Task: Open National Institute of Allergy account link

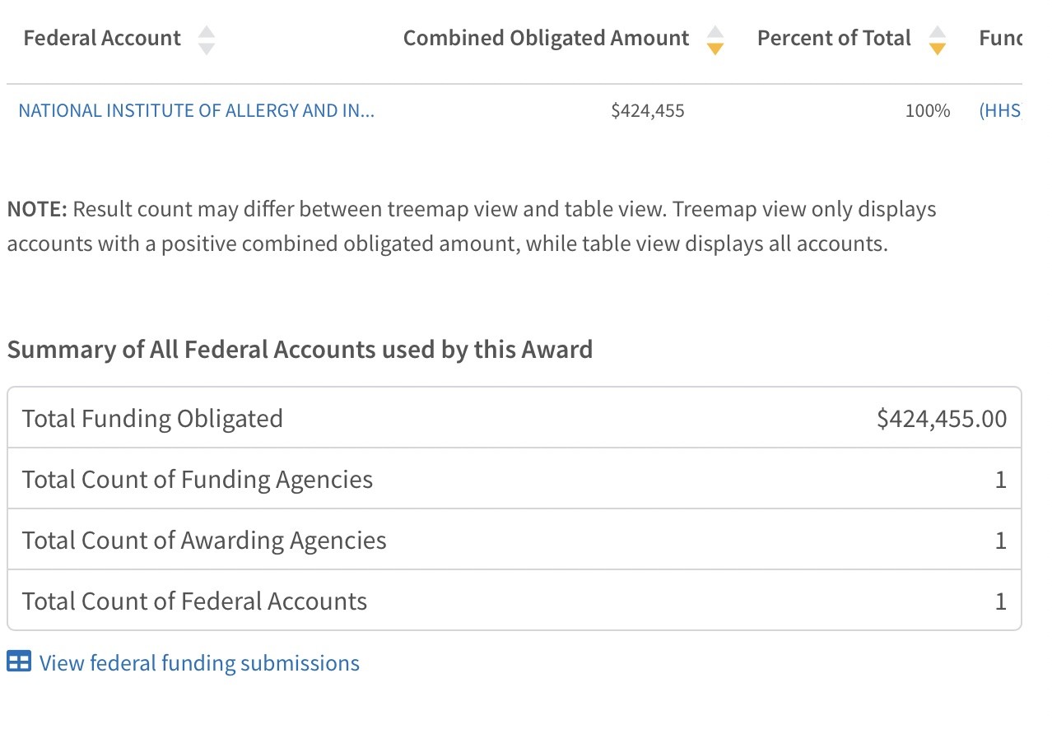Action: 197,110
